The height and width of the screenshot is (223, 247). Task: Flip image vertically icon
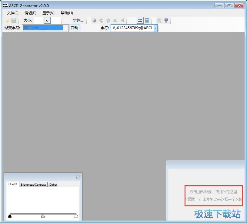pyautogui.click(x=122, y=20)
